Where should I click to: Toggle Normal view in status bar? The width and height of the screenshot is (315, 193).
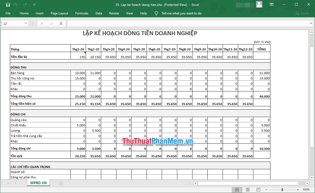pos(237,190)
